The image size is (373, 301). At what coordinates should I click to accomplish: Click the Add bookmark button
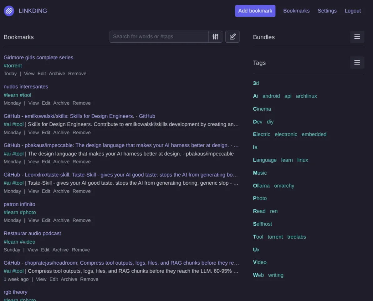pos(255,11)
